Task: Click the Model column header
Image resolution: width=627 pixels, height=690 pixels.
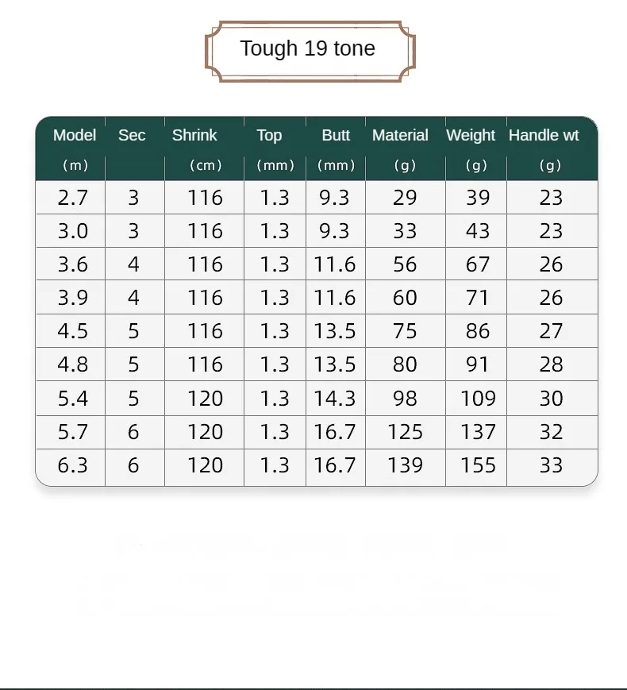Action: point(75,135)
